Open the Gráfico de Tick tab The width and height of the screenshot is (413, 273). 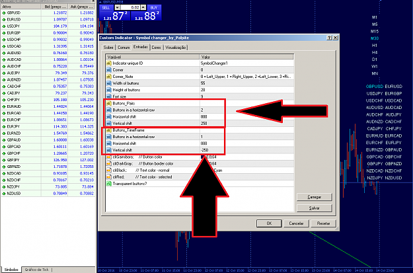coord(37,270)
